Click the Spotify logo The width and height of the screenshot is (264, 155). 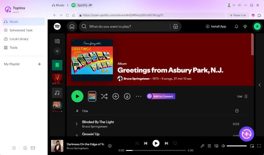pos(57,26)
